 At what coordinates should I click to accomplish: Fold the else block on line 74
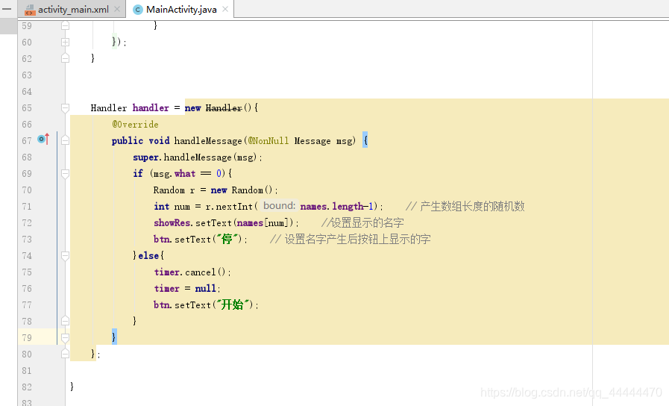(66, 256)
